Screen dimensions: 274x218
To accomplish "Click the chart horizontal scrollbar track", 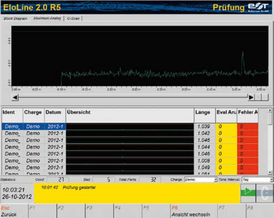I will [133, 97].
